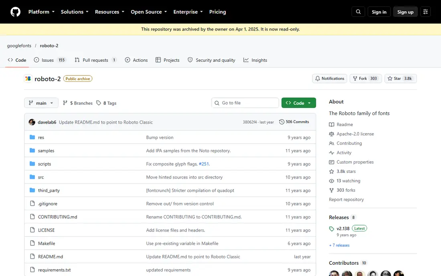Open the Custom properties link
Viewport: 441px width, 276px height.
[355, 162]
